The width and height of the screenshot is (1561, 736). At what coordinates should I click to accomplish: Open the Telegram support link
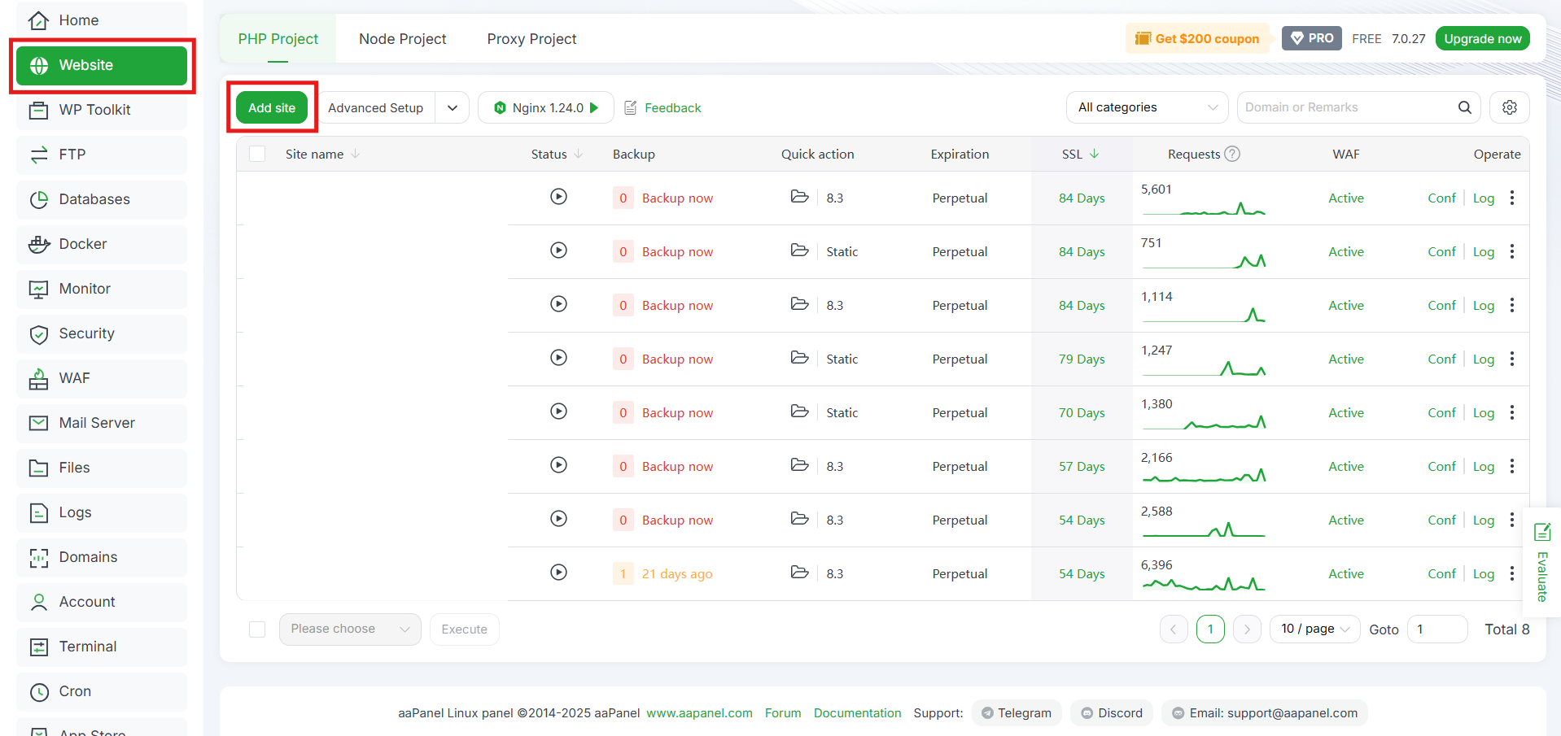pyautogui.click(x=1017, y=713)
